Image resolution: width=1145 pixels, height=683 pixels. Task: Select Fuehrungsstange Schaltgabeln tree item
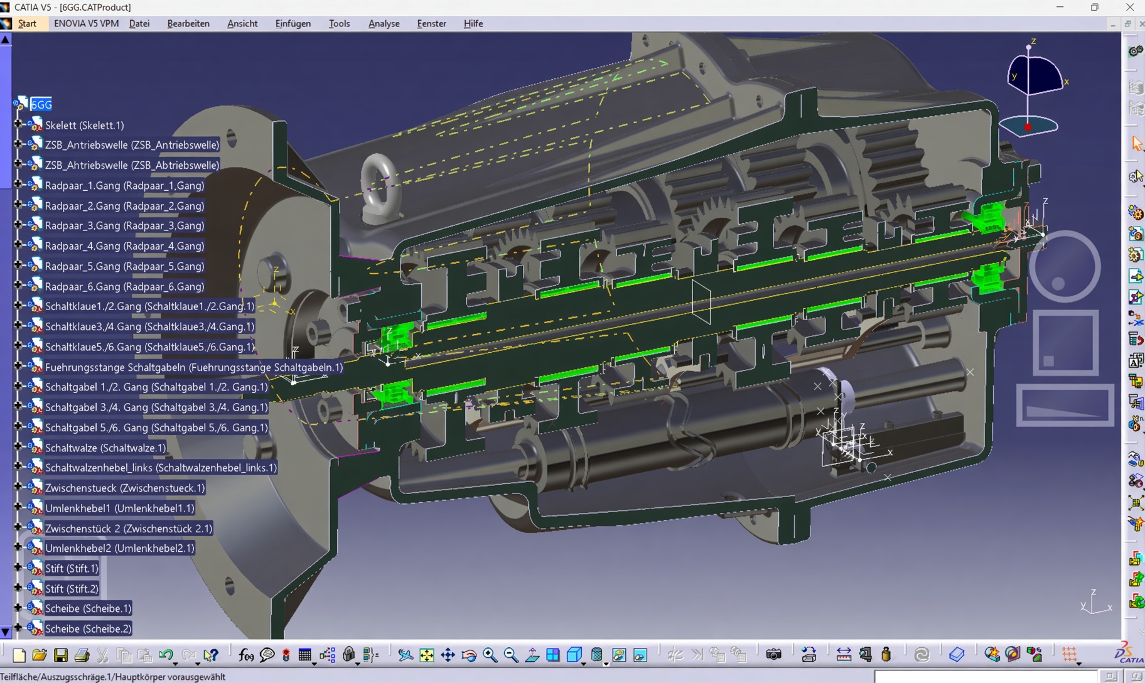point(194,367)
